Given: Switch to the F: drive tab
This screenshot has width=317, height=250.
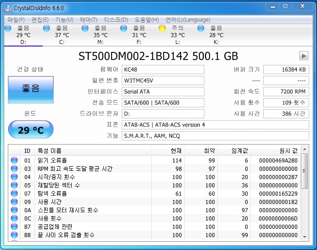Looking at the screenshot, I should pos(139,42).
